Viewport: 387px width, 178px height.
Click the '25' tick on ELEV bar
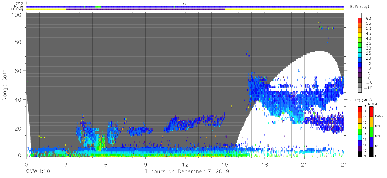click(x=368, y=53)
